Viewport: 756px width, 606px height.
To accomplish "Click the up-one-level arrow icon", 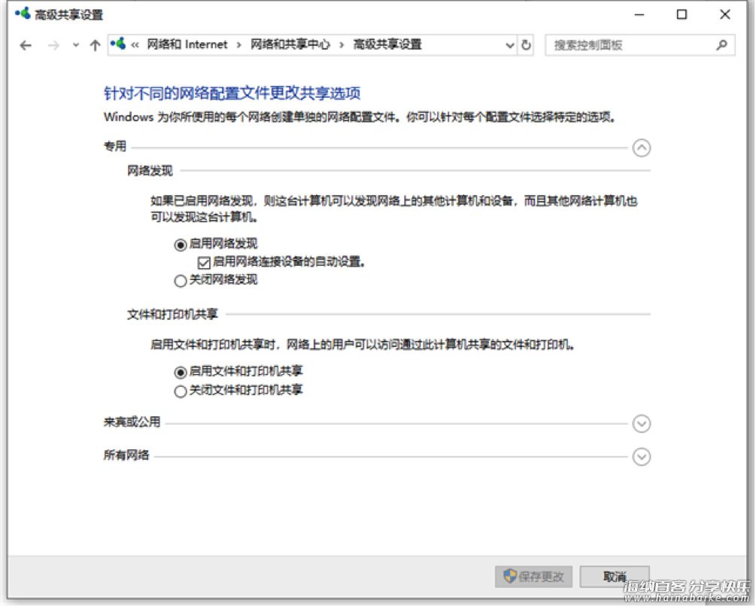I will pyautogui.click(x=95, y=45).
